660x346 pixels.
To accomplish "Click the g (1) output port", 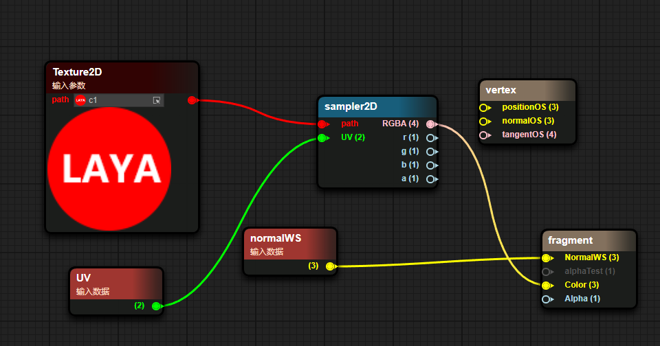I will pyautogui.click(x=430, y=152).
